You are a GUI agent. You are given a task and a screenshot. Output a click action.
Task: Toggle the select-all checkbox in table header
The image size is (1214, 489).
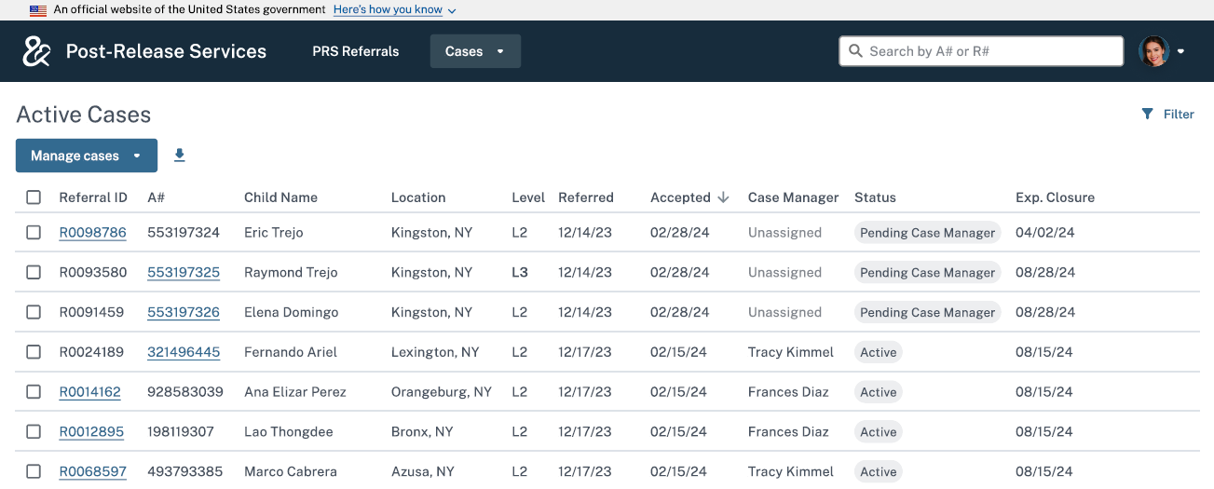[x=34, y=197]
